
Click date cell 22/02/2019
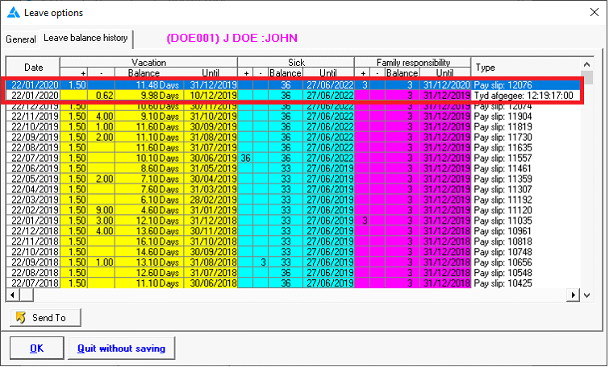[33, 210]
